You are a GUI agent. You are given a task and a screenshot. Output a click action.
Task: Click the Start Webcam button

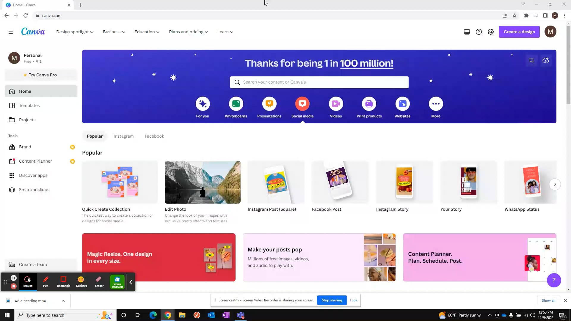click(117, 282)
